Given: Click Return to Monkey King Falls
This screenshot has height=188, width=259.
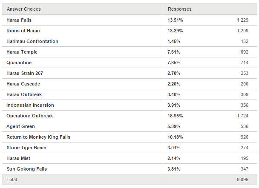Looking at the screenshot, I should 38,137.
